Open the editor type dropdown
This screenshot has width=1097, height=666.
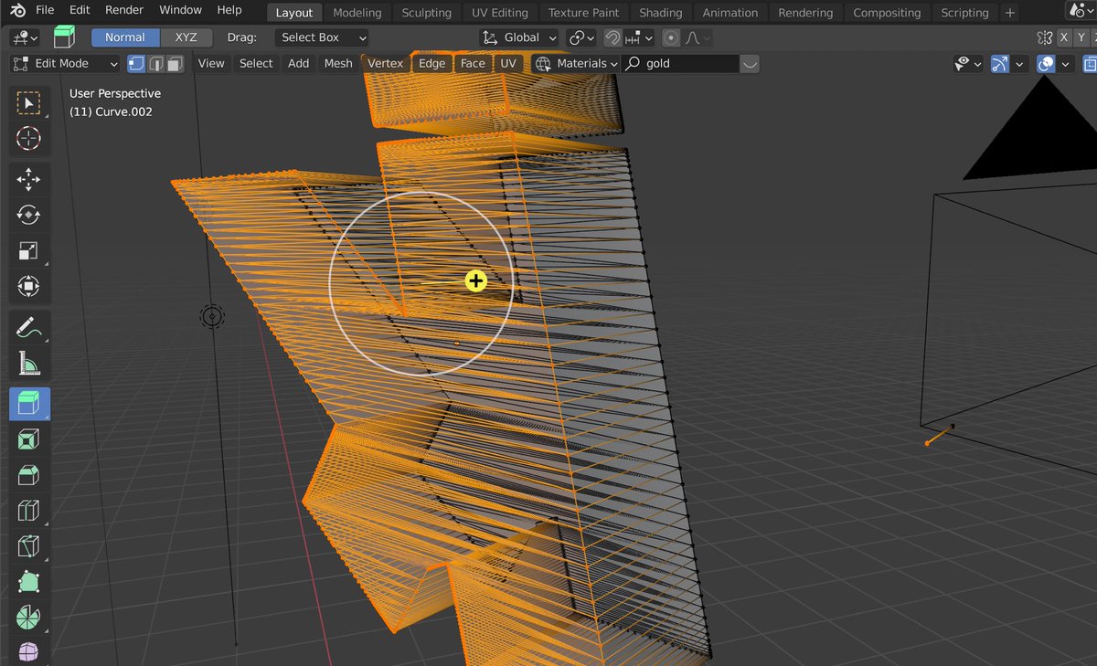tap(24, 38)
